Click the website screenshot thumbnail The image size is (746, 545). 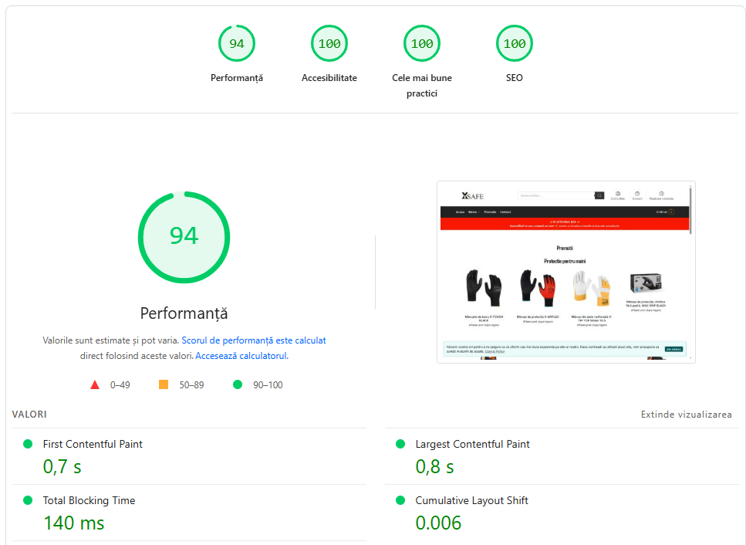565,272
